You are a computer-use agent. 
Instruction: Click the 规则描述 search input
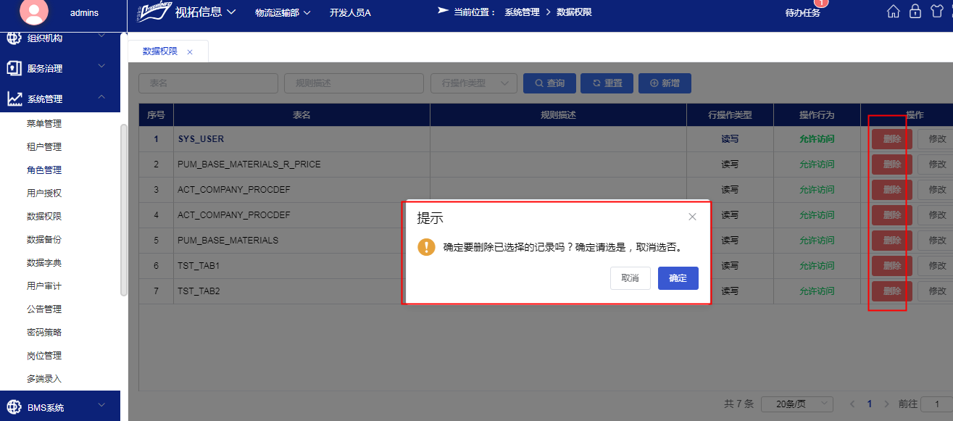pyautogui.click(x=354, y=83)
